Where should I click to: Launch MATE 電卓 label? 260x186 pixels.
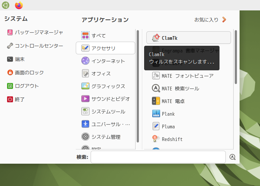(173, 101)
